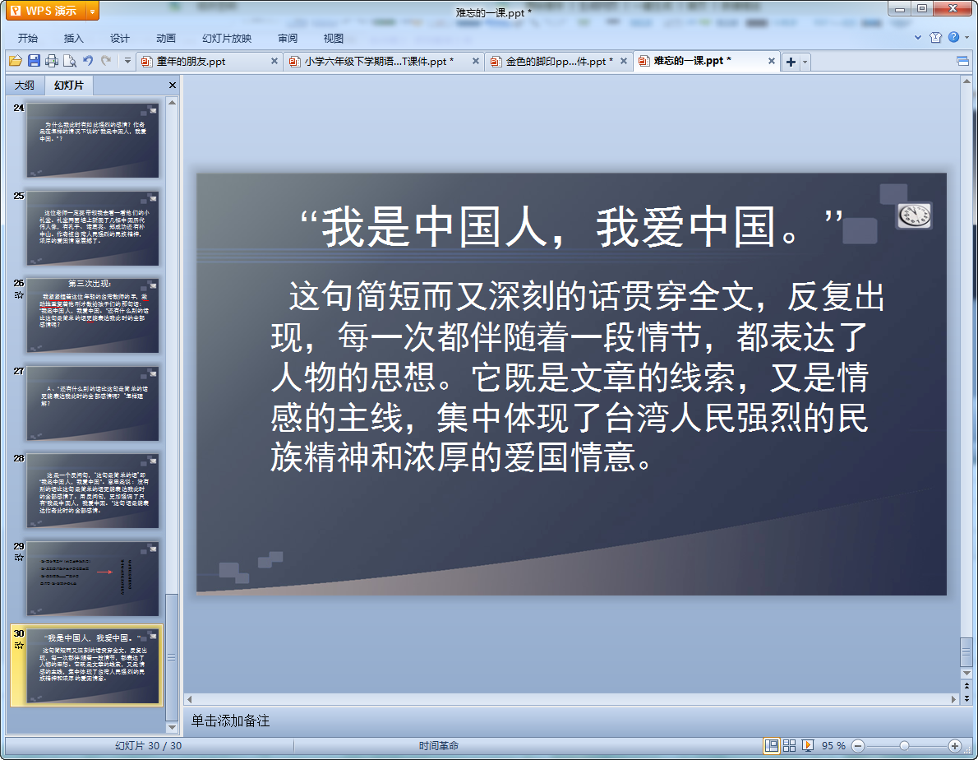978x760 pixels.
Task: Zoom in with the plus button
Action: pyautogui.click(x=954, y=746)
